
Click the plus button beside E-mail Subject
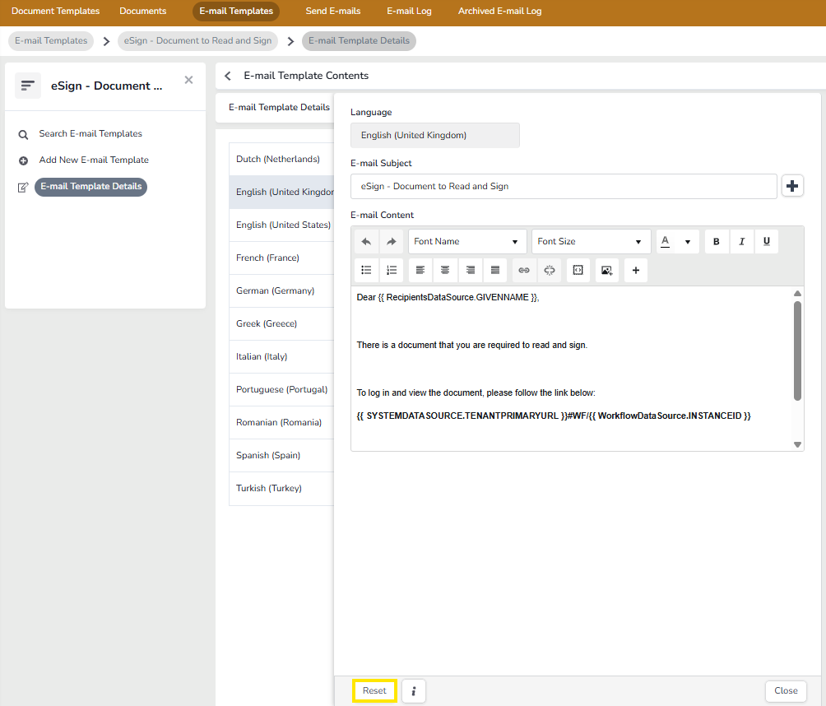tap(791, 186)
